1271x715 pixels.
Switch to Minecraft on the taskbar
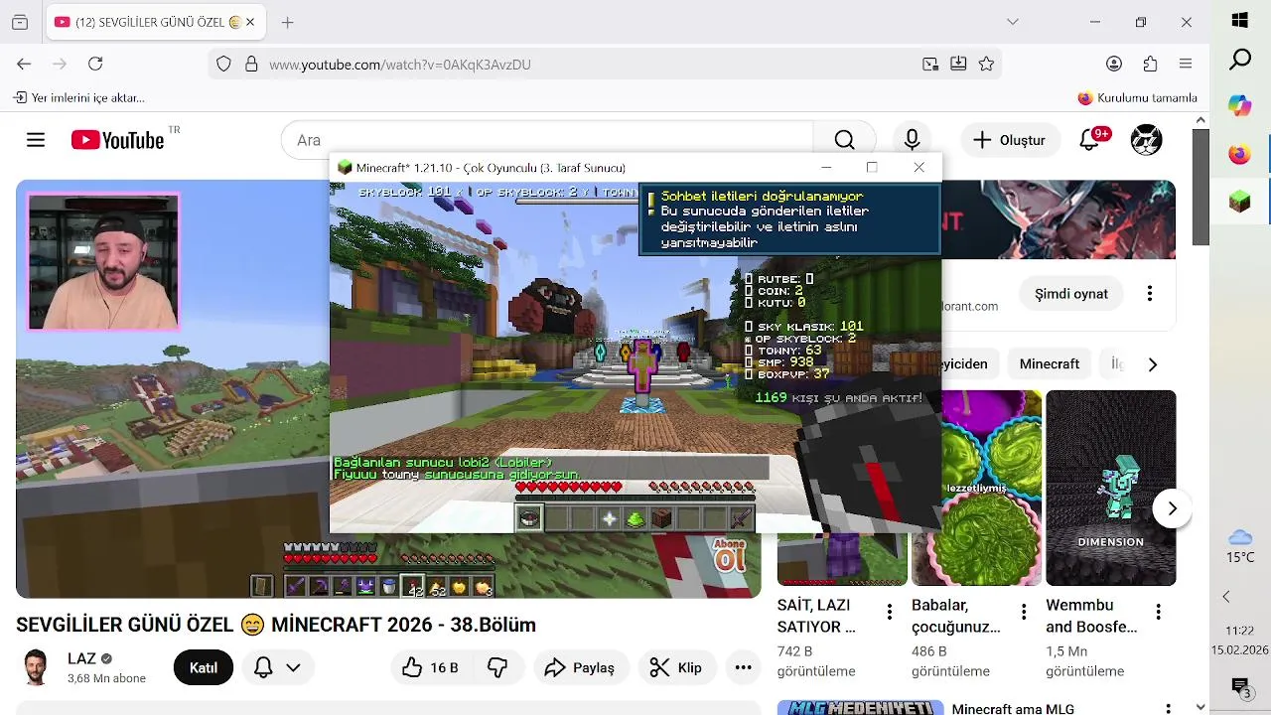point(1240,202)
